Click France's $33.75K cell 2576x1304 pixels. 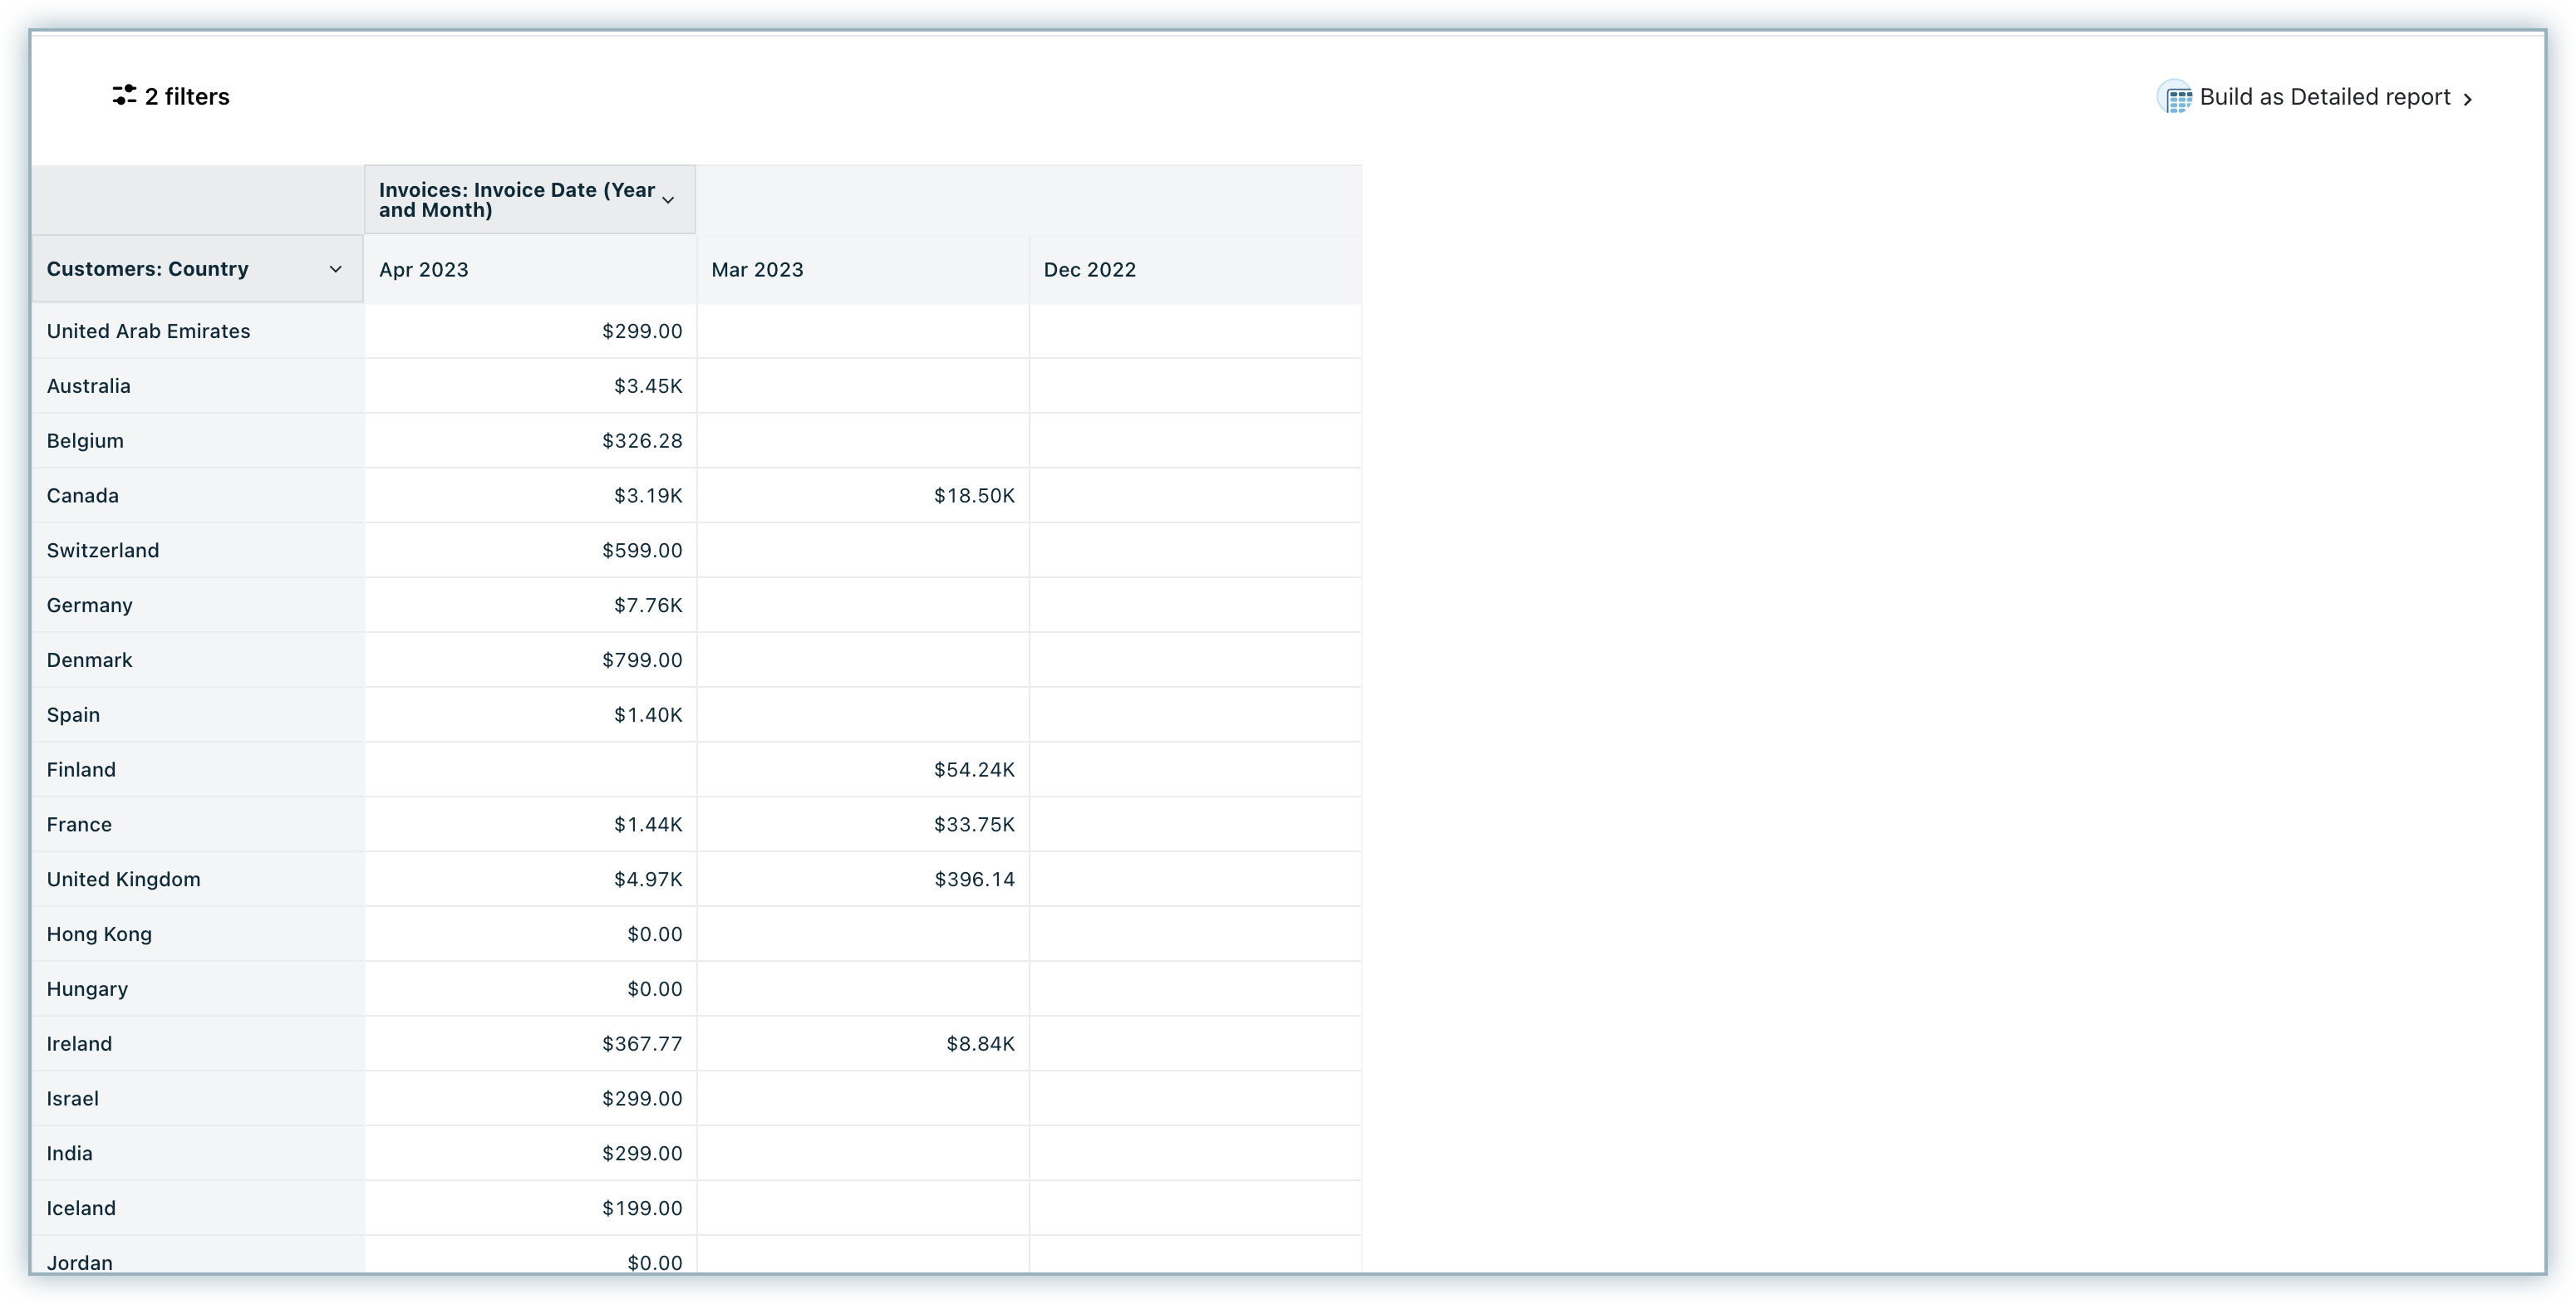coord(973,825)
